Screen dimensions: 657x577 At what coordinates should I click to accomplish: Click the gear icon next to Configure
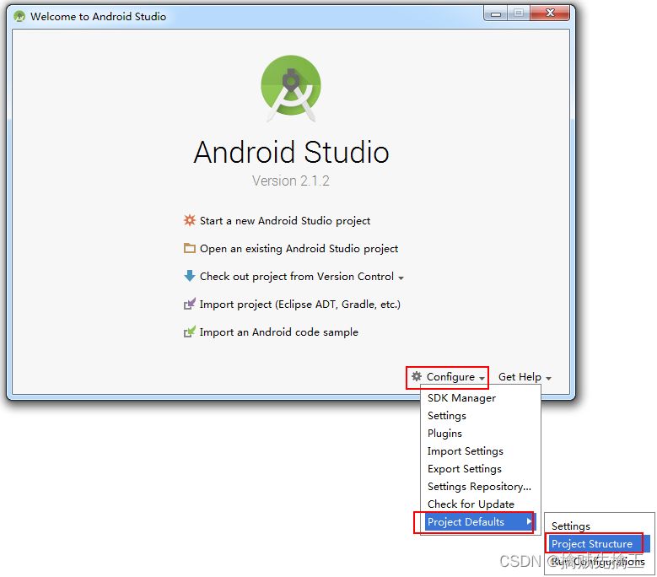(x=416, y=376)
